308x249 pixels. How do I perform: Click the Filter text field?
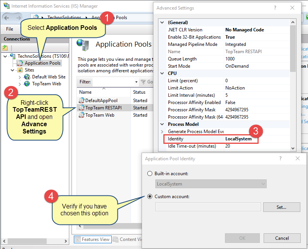[x=113, y=82]
